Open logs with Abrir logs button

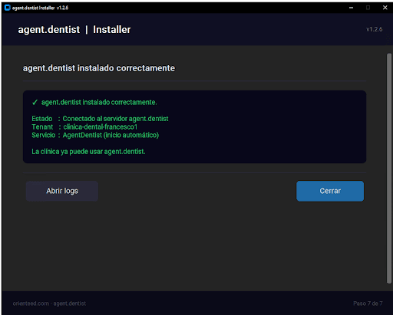tap(62, 191)
